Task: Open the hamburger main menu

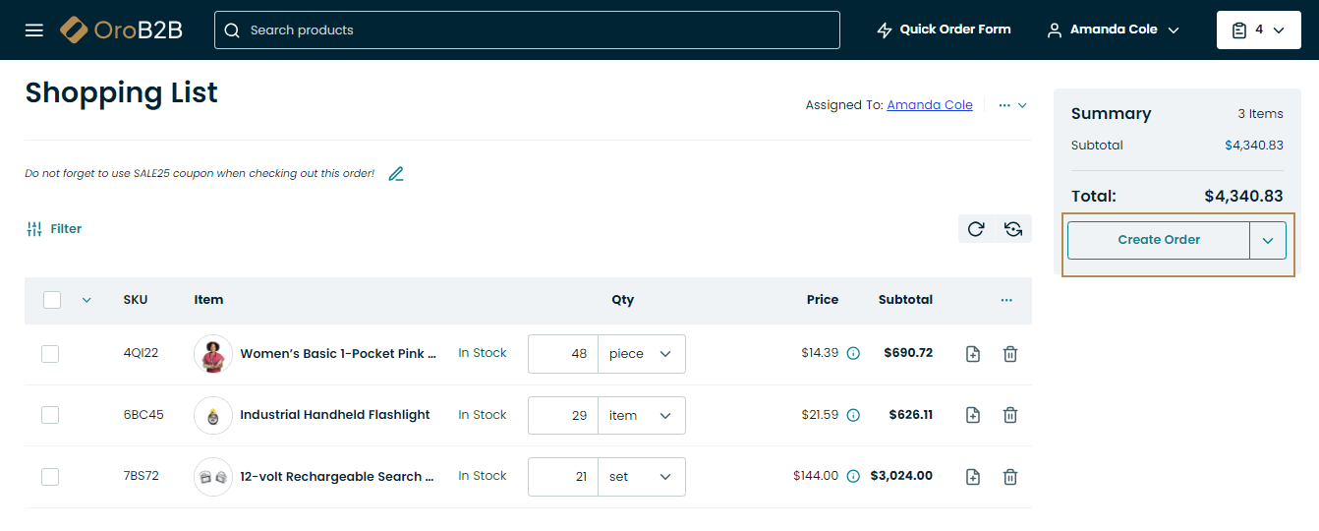Action: tap(34, 30)
